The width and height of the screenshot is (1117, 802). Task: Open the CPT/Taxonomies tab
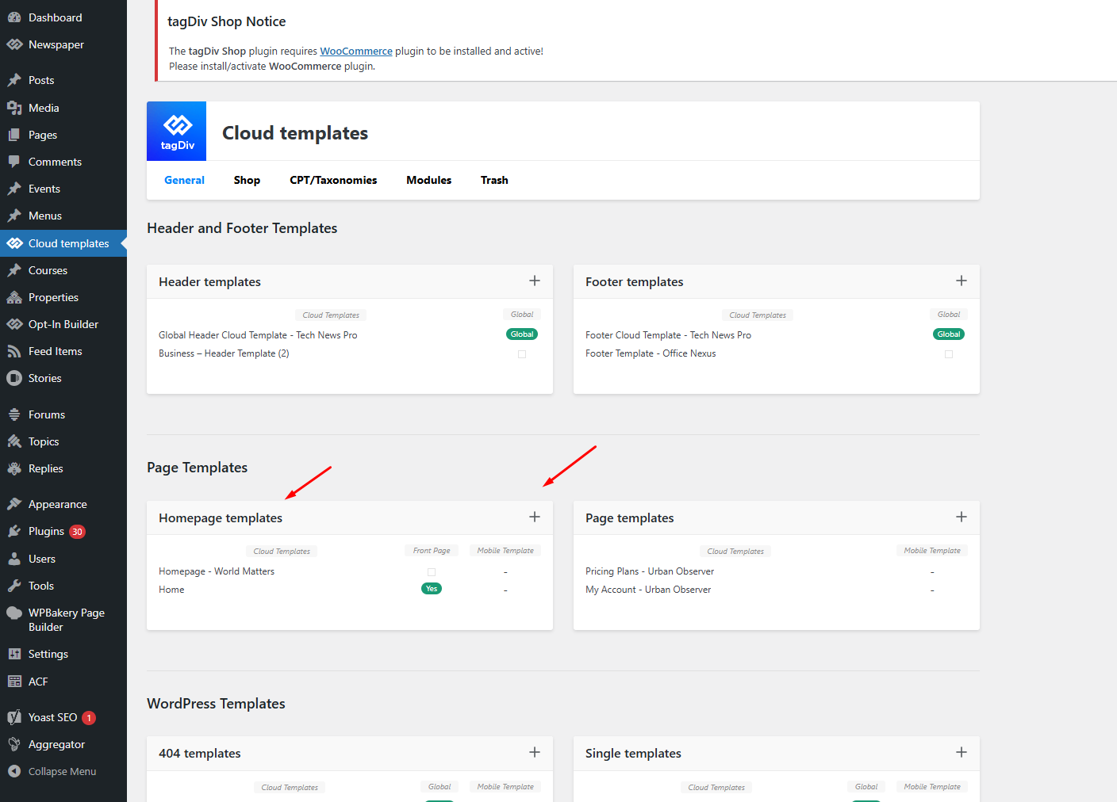tap(333, 180)
